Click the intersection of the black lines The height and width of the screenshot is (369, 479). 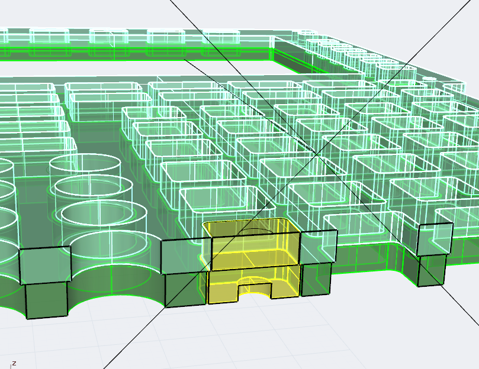(317, 153)
